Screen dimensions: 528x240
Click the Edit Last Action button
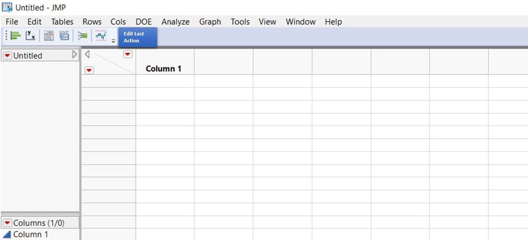[137, 37]
